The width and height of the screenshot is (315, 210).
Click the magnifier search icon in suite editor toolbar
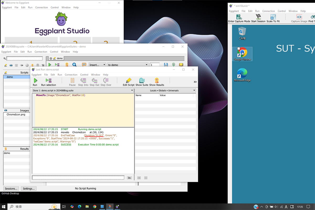click(74, 65)
